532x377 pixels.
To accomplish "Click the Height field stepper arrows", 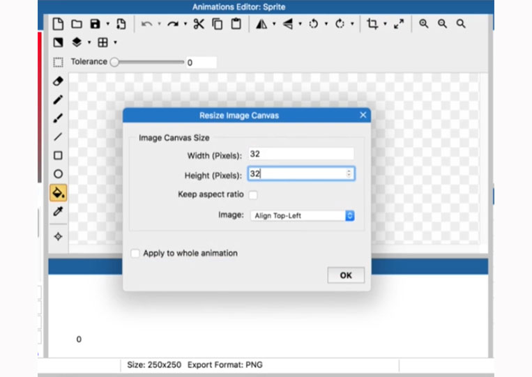I will click(349, 174).
